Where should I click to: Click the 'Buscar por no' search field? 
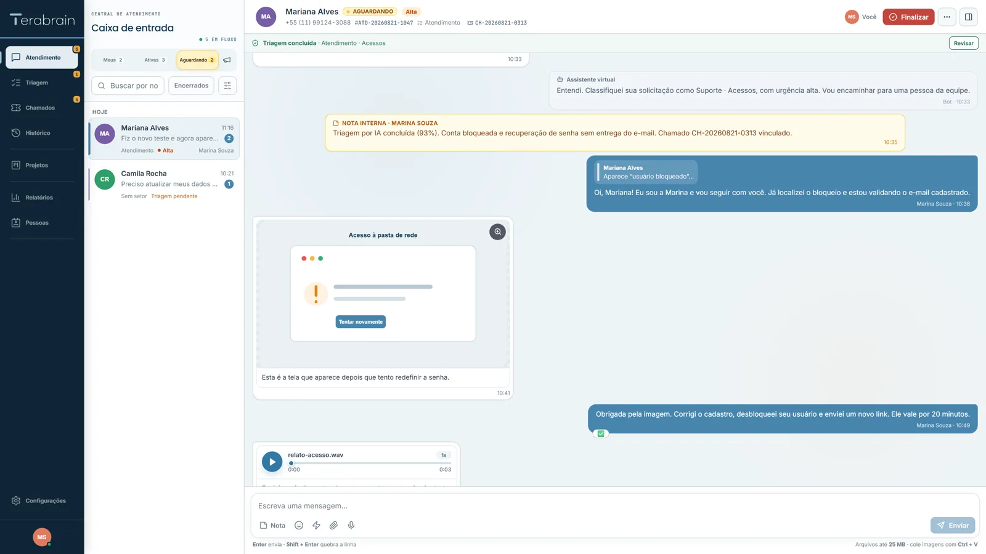click(x=128, y=86)
